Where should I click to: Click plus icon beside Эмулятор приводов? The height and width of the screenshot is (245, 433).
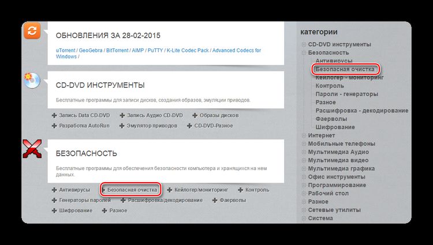[x=122, y=126]
